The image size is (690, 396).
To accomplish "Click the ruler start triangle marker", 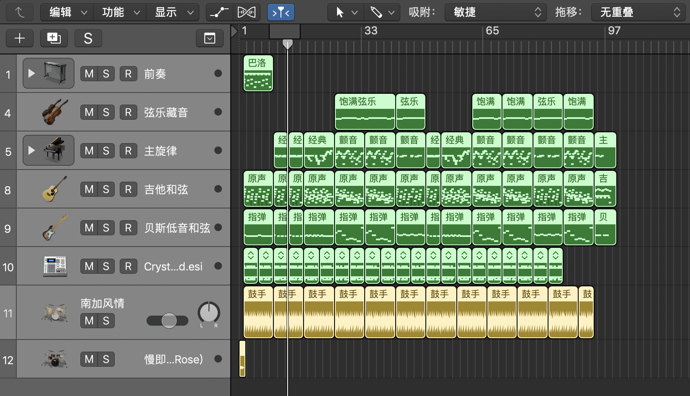I will point(234,31).
